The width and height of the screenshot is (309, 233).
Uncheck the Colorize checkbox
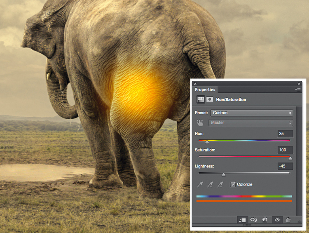[233, 184]
